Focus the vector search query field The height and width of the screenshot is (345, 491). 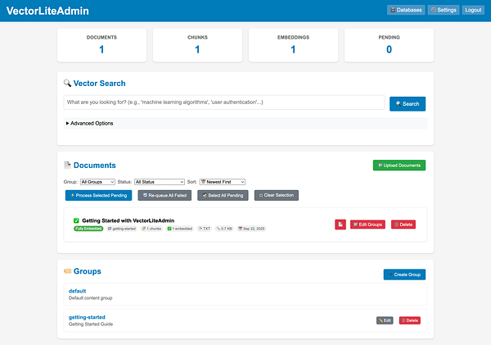tap(224, 102)
